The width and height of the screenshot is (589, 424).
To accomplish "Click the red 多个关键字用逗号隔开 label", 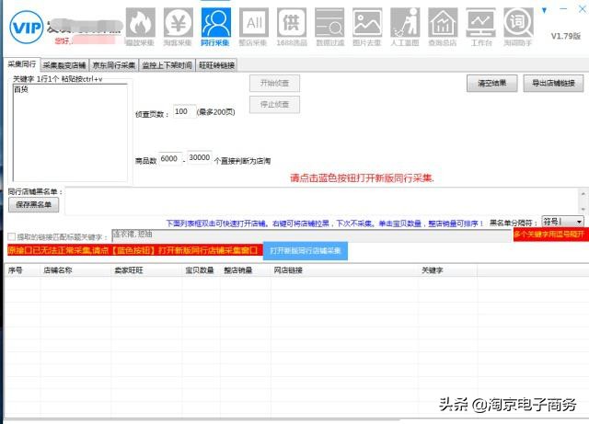I will tap(550, 235).
